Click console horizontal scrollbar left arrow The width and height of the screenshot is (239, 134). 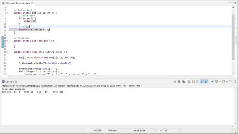[3, 127]
